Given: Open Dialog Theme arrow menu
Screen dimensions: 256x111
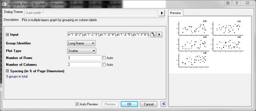Looking at the screenshot, I should pyautogui.click(x=162, y=13).
